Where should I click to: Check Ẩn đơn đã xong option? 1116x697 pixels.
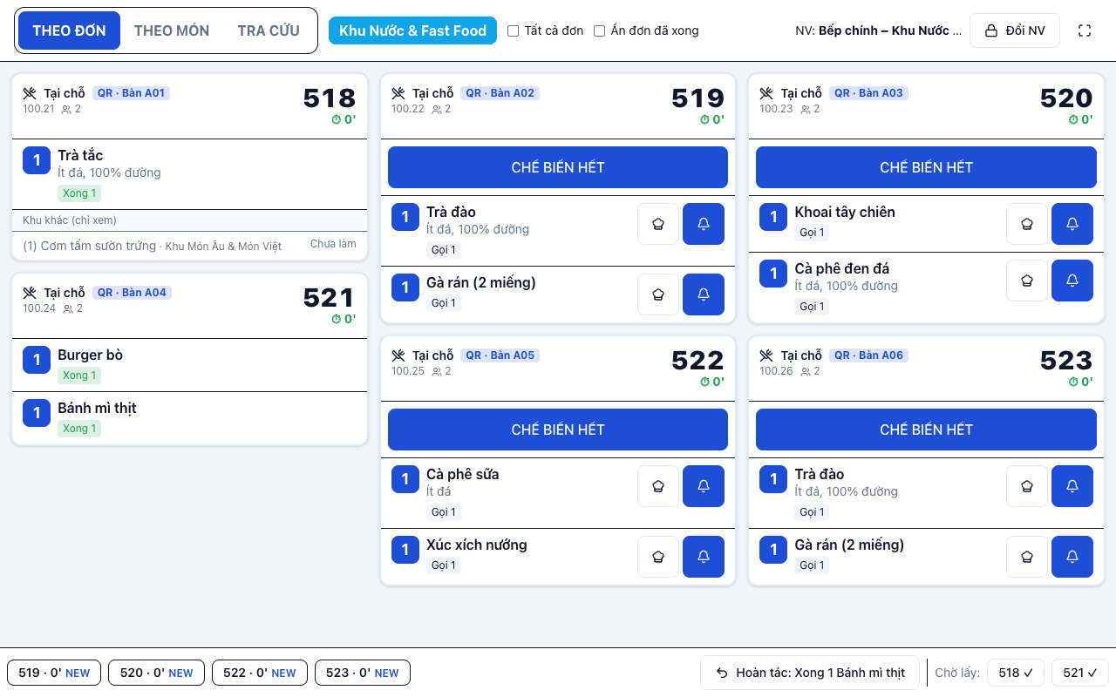coord(599,30)
